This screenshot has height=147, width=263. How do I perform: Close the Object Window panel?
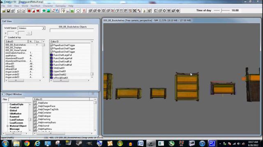[93, 94]
